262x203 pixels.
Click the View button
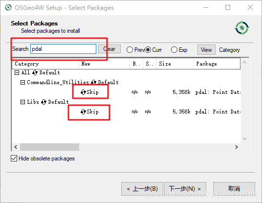coord(206,50)
